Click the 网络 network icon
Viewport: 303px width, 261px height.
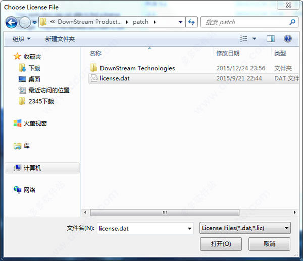coord(17,190)
